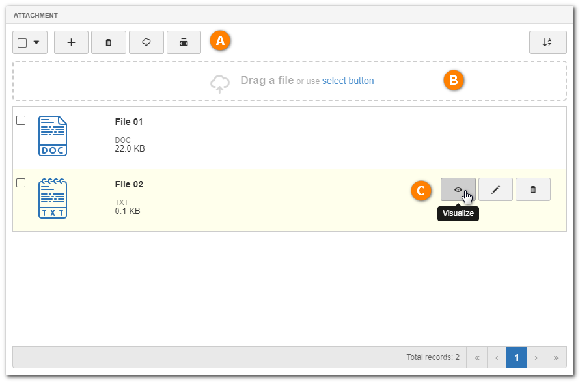Go to the next page chevron
Screen dimensions: 580x382
click(x=536, y=357)
